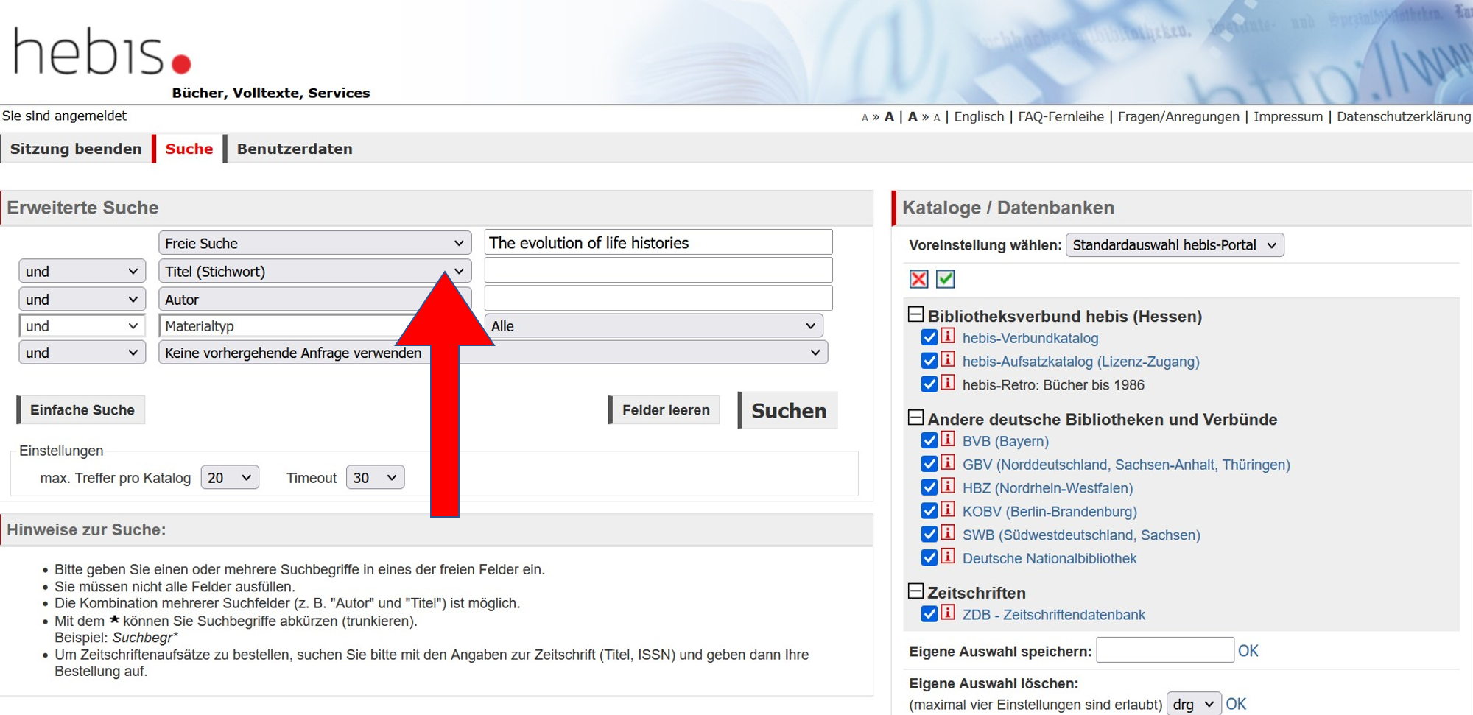Image resolution: width=1473 pixels, height=715 pixels.
Task: Confirm deletion with OK beside drg
Action: [x=1236, y=704]
